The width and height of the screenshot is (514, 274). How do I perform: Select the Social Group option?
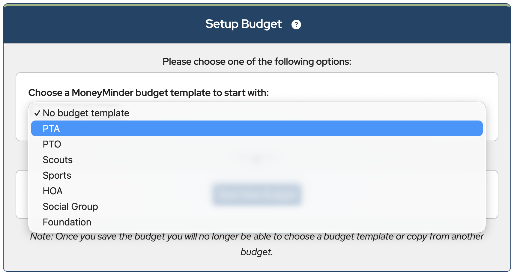[x=70, y=207]
